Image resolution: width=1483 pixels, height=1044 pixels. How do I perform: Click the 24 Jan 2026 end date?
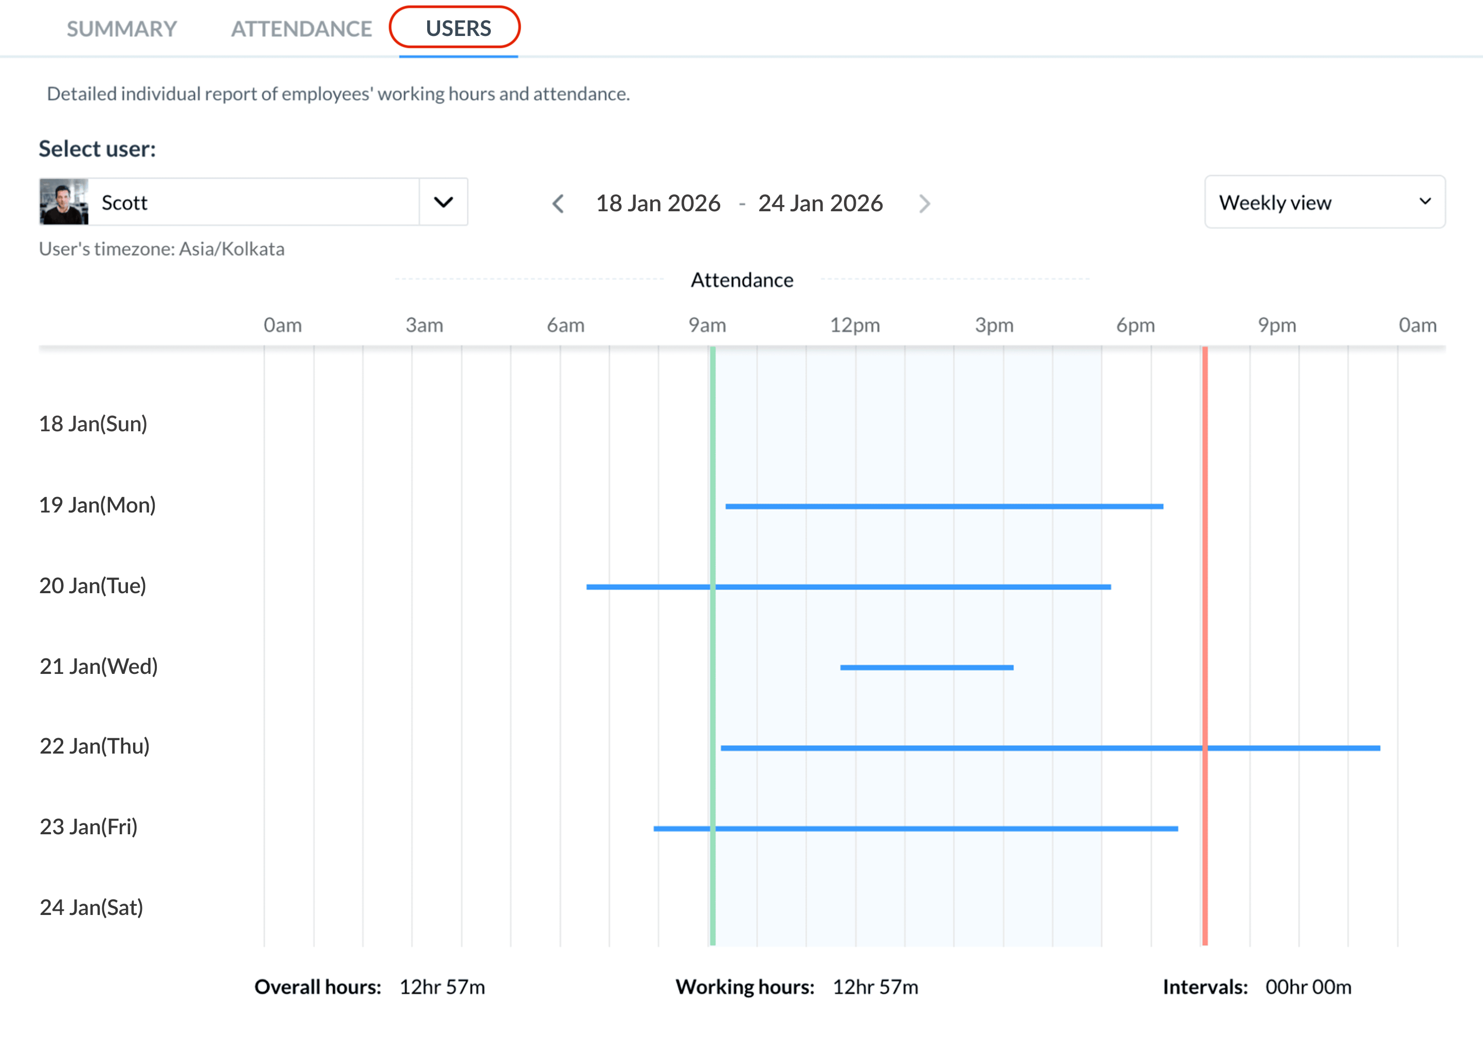pyautogui.click(x=820, y=204)
